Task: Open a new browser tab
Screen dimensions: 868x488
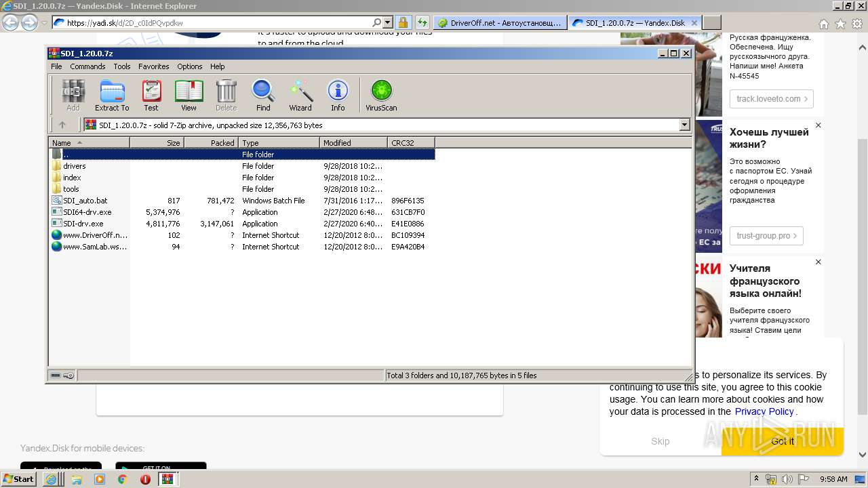Action: (x=711, y=22)
